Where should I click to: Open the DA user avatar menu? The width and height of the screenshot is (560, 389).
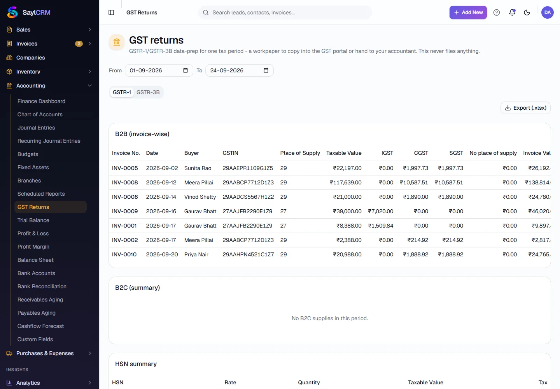[548, 12]
